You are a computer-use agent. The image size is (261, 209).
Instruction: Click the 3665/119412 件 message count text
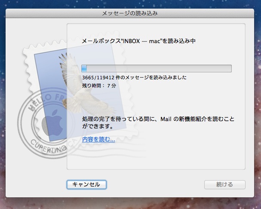pos(134,78)
